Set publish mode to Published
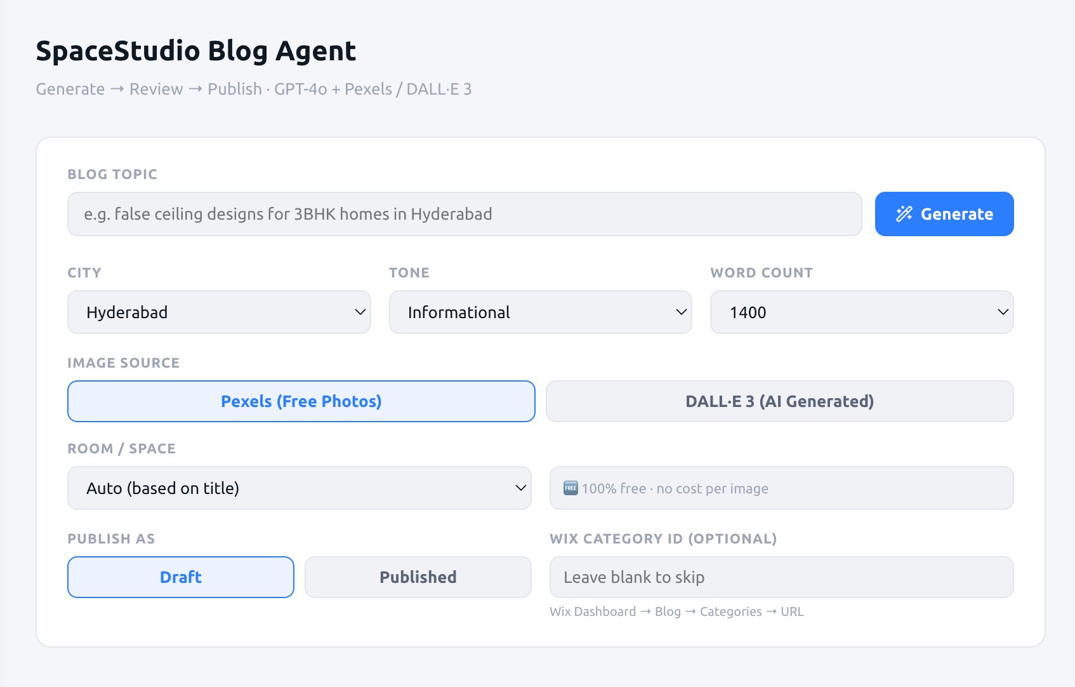Viewport: 1075px width, 687px height. tap(418, 577)
